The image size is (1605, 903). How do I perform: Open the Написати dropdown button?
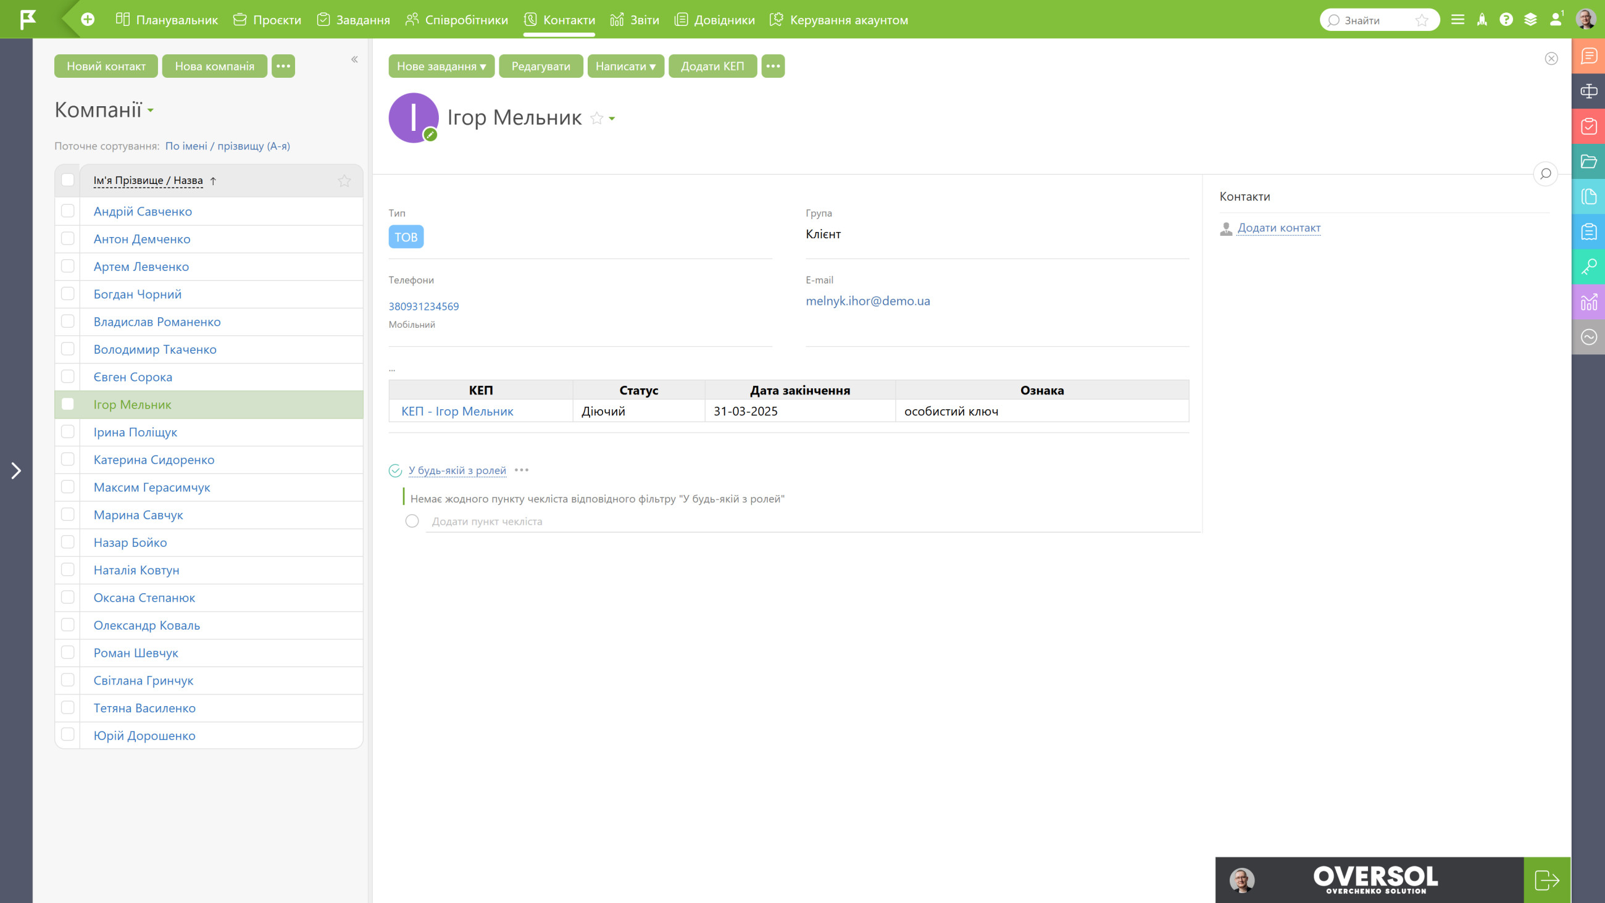tap(625, 66)
